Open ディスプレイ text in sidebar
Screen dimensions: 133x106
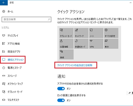(13, 36)
